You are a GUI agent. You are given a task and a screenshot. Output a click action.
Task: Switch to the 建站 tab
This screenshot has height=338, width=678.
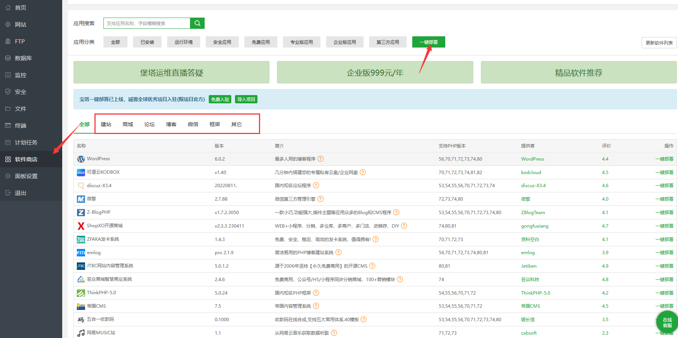click(x=106, y=124)
